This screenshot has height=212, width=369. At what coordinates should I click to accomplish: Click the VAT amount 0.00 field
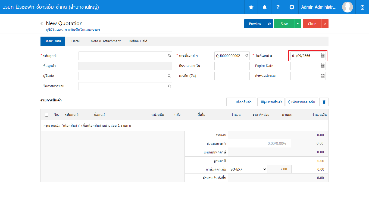[310, 169]
